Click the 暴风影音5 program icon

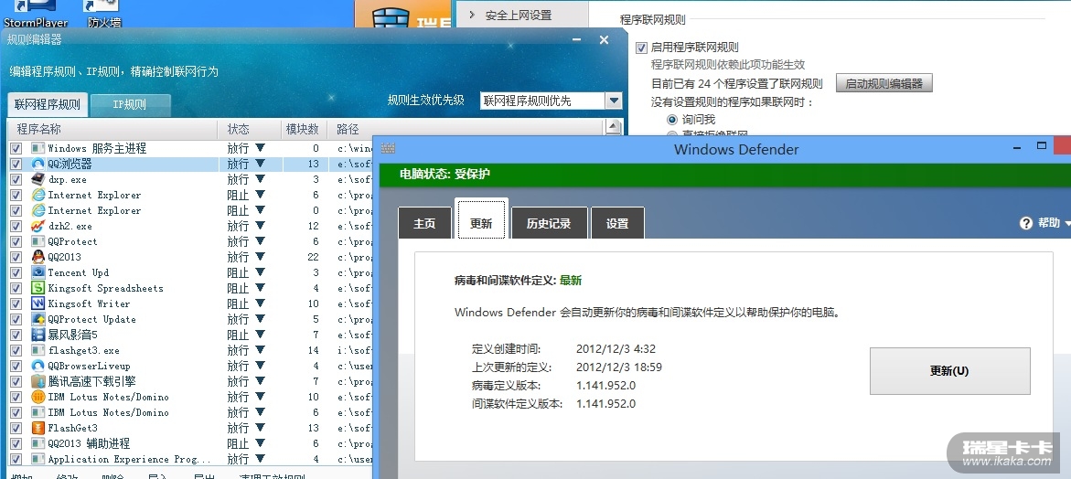[x=37, y=335]
